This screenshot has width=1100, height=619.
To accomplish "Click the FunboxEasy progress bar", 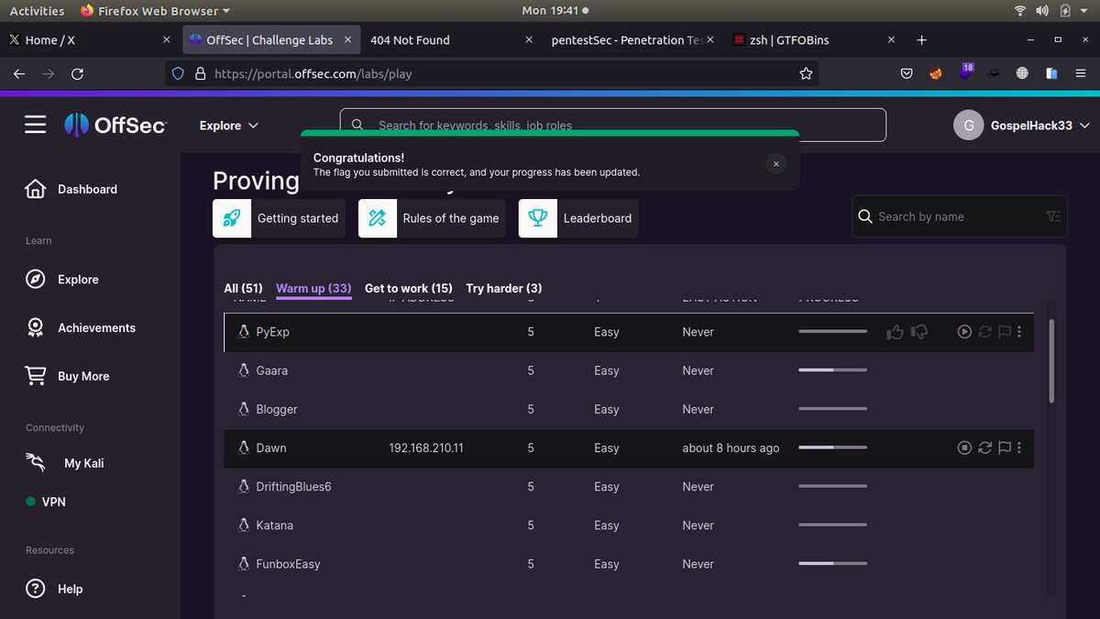I will click(x=832, y=564).
